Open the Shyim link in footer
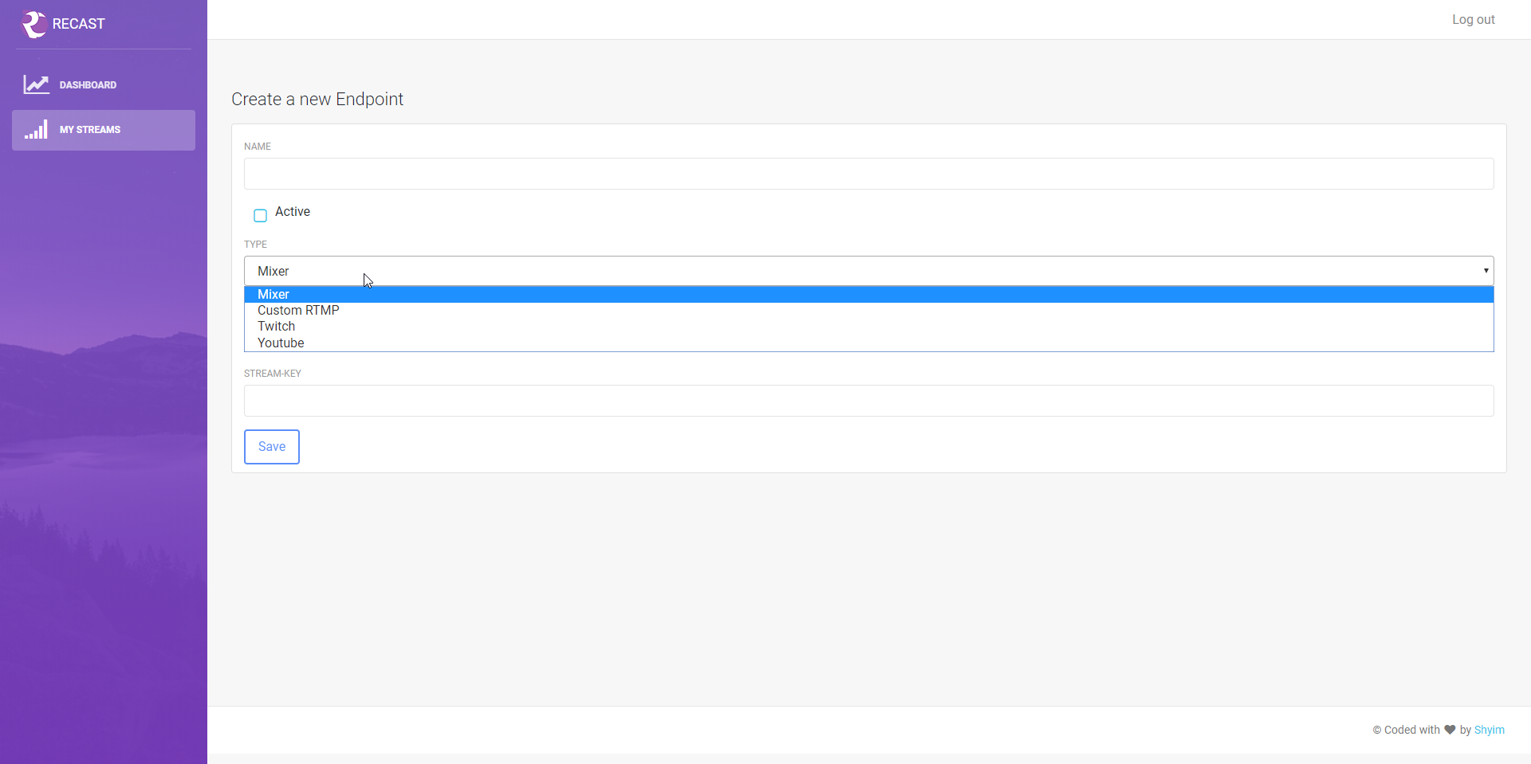1531x764 pixels. [x=1489, y=730]
